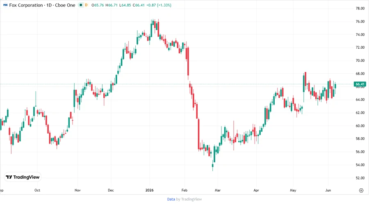369x204 pixels.
Task: Click the open value O65.76
Action: [x=98, y=5]
